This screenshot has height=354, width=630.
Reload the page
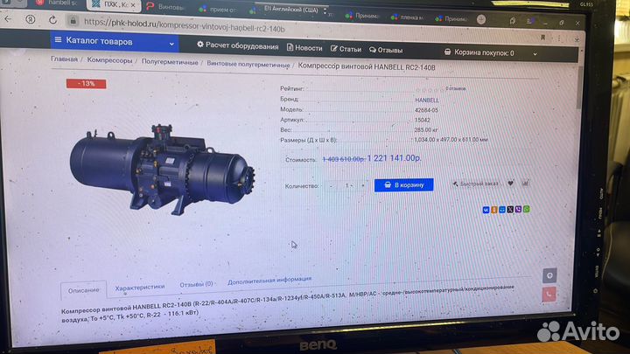tap(52, 19)
